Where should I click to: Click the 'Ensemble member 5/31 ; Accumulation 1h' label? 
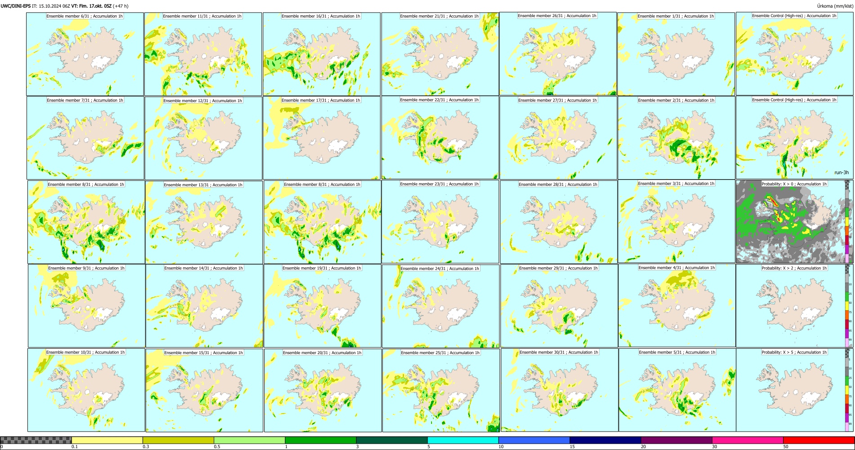click(x=677, y=352)
